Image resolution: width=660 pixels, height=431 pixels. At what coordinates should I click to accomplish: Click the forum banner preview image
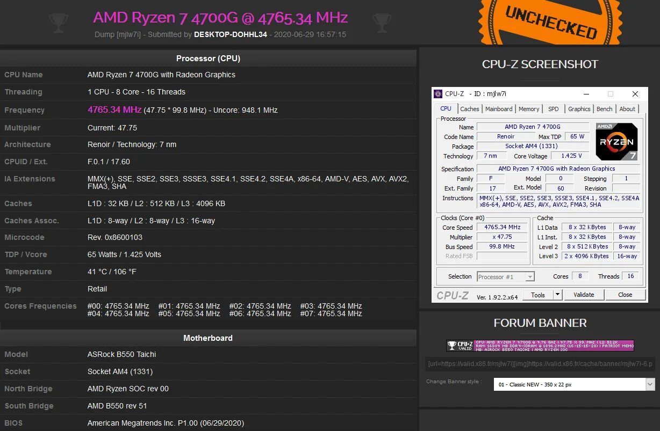540,345
